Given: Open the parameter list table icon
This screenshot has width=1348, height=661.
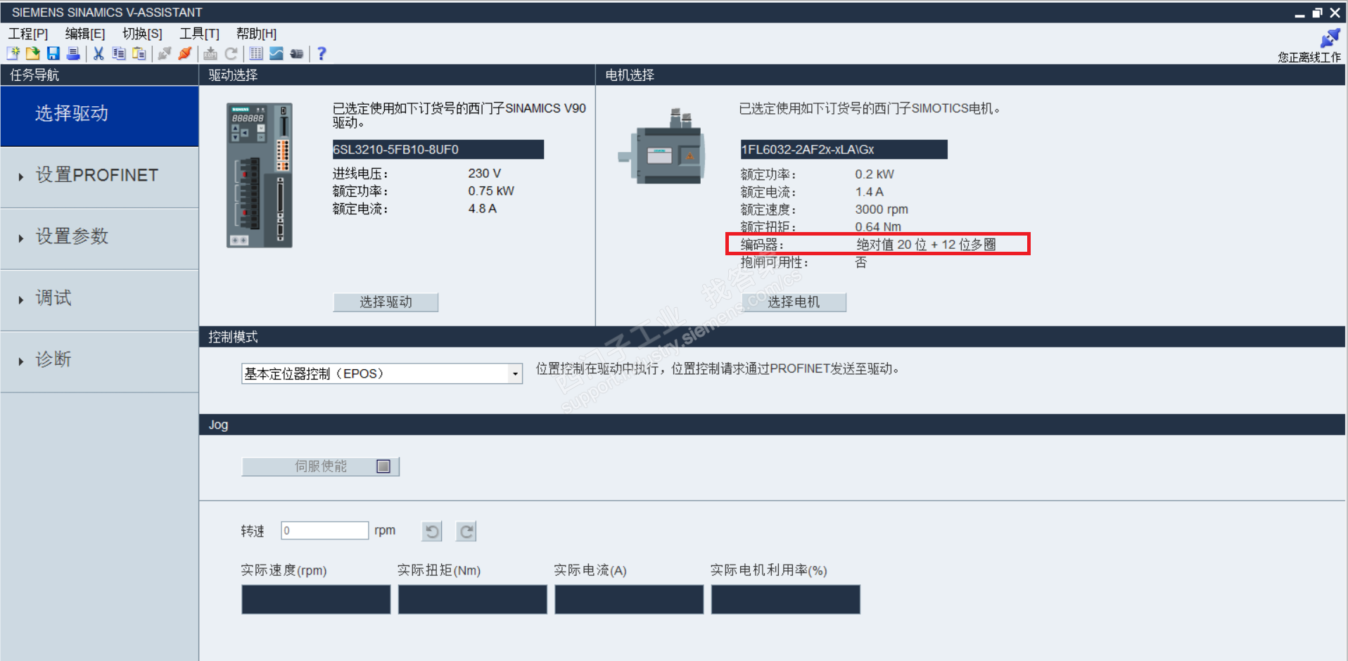Looking at the screenshot, I should [256, 53].
